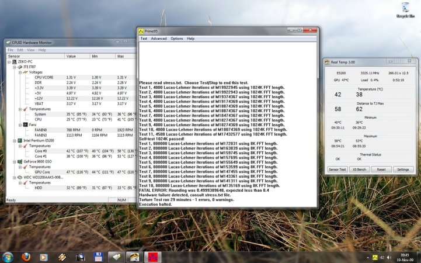Click the Sensor column header
This screenshot has height=263, width=421.
36,56
